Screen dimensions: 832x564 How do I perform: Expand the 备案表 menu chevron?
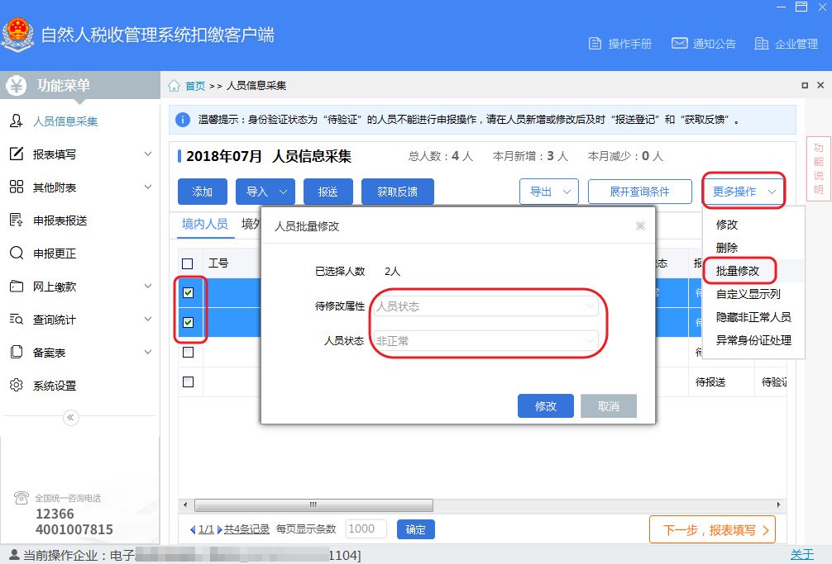point(148,352)
